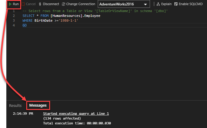
Task: Click the Cancel stop icon
Action: [23, 4]
